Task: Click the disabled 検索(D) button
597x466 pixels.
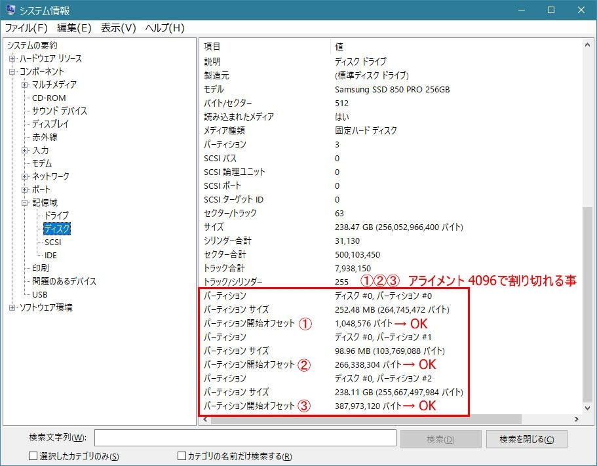Action: [x=440, y=439]
